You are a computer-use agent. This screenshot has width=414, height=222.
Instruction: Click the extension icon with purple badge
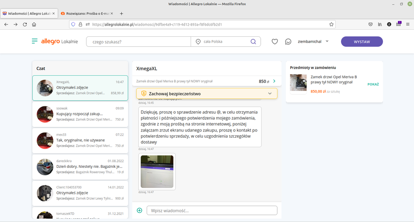[x=398, y=24]
